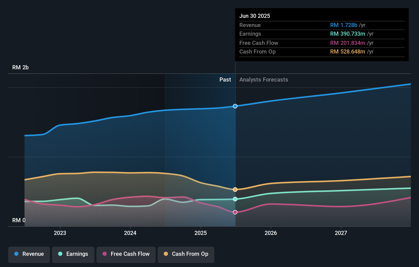Open details at the 2026 axis label
The height and width of the screenshot is (267, 419).
tap(271, 233)
